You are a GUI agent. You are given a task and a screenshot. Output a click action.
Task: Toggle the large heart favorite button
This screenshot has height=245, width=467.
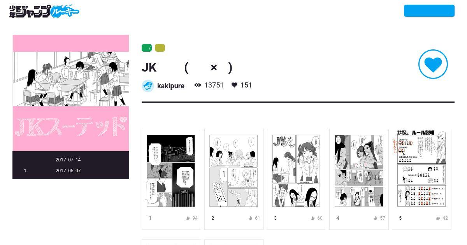point(433,64)
